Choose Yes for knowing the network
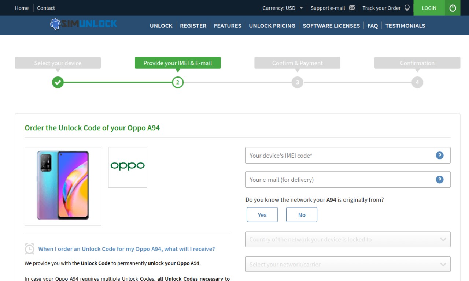This screenshot has width=469, height=281. click(262, 215)
